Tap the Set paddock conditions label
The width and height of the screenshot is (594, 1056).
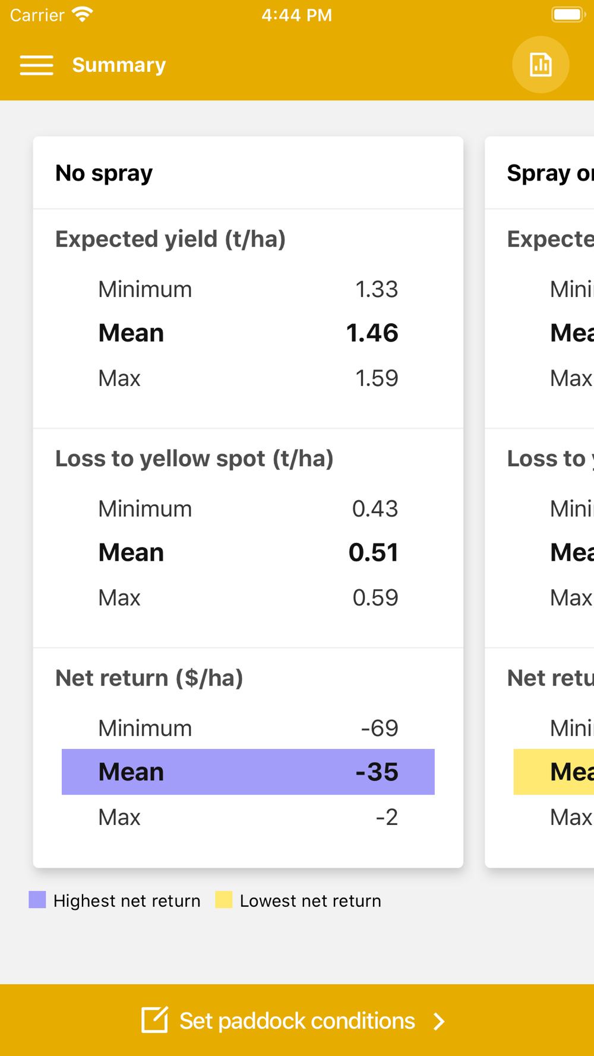tap(297, 1020)
